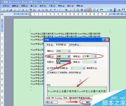Screen dimensions: 126x106
Task: Confirm the dialog with 确定
Action: (x=88, y=102)
